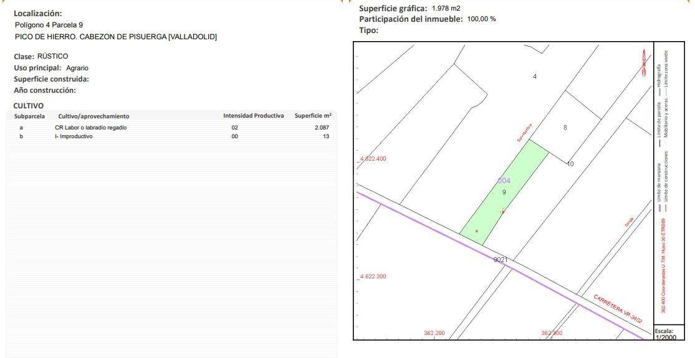Click the 'Superficie construida:' label
This screenshot has height=358, width=695.
[51, 79]
